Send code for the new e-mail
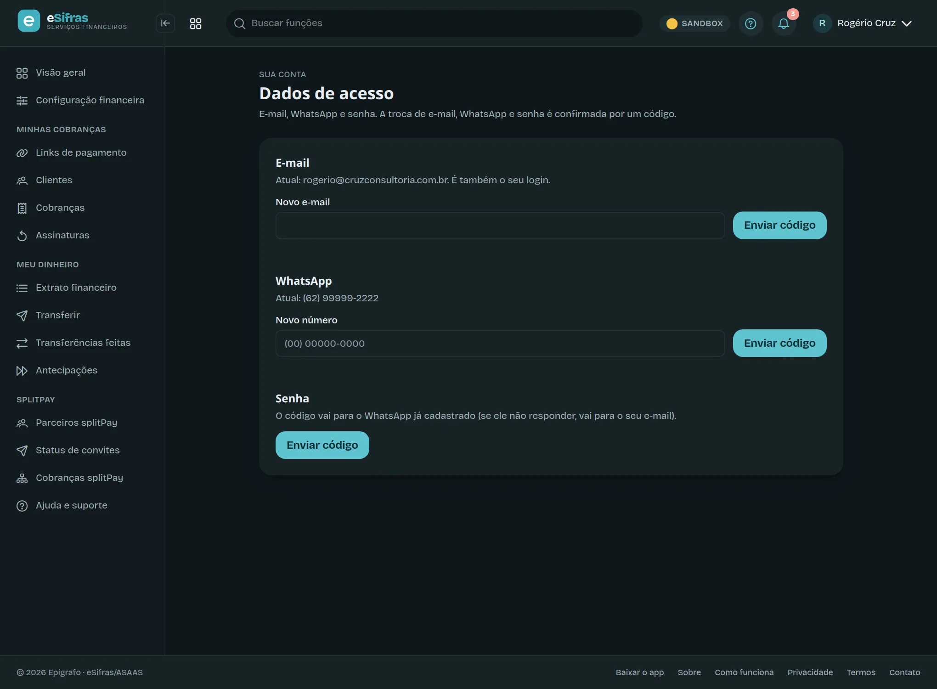The image size is (937, 689). coord(779,225)
